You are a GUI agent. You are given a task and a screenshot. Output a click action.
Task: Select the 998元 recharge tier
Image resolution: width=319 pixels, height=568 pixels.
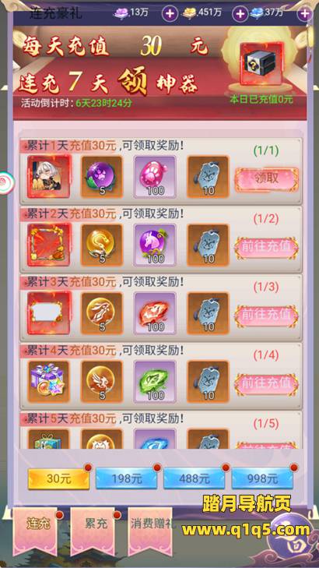pyautogui.click(x=262, y=478)
